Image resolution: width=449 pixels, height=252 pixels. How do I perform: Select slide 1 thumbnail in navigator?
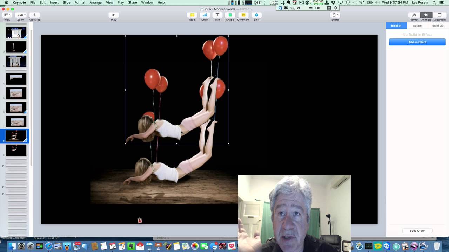(x=16, y=33)
